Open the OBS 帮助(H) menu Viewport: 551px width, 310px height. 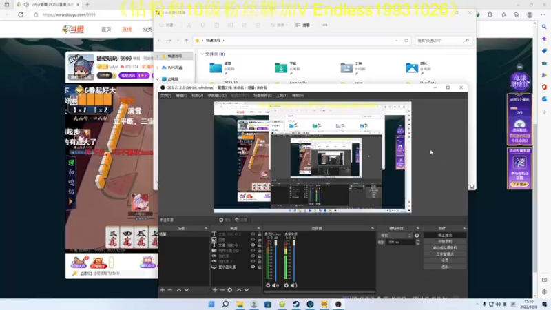click(x=298, y=96)
